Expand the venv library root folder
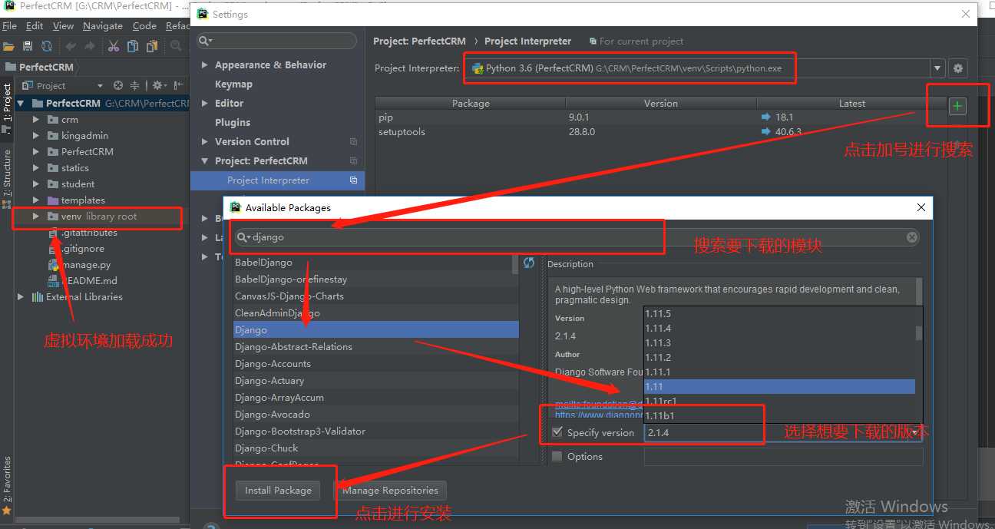The image size is (995, 529). pyautogui.click(x=36, y=217)
